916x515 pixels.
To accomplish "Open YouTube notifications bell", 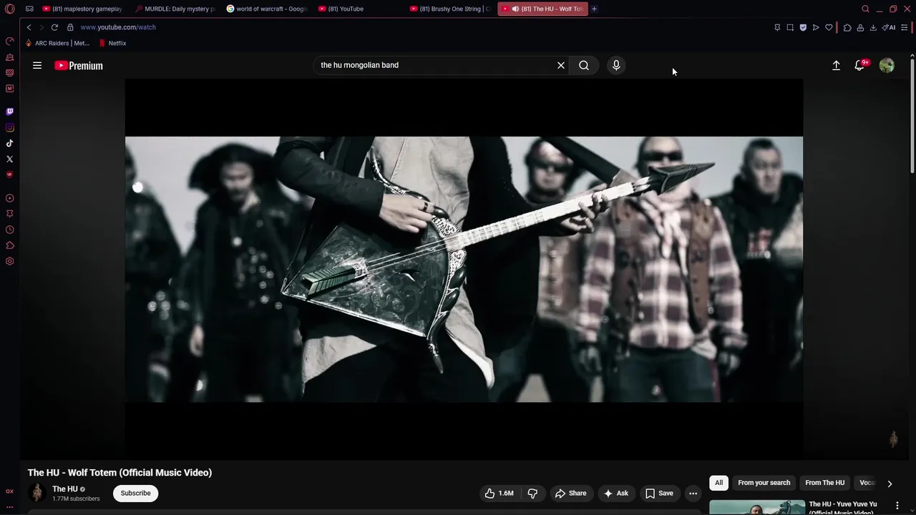I will [x=860, y=65].
